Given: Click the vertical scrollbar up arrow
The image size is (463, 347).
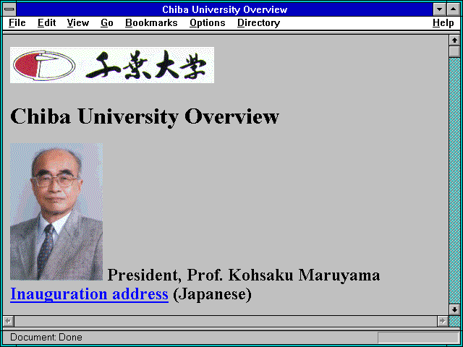Looking at the screenshot, I should [x=454, y=40].
